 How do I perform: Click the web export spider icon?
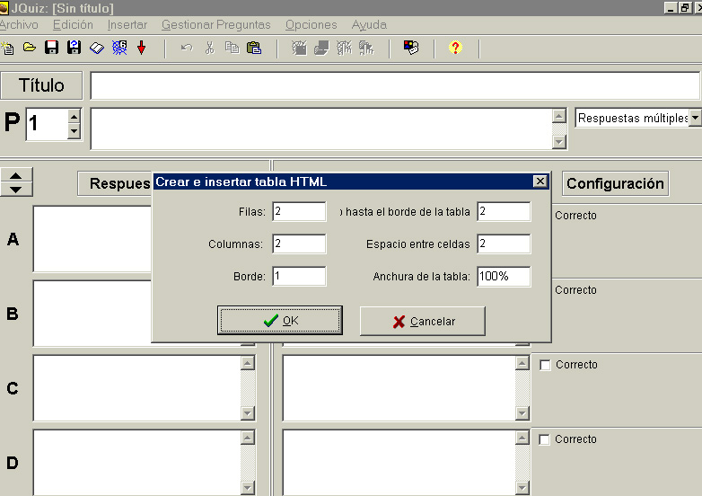pos(119,48)
